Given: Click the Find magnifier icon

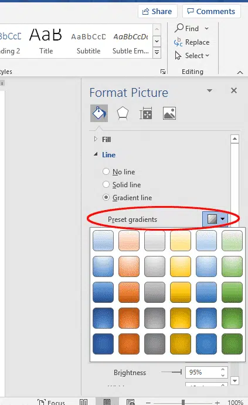Looking at the screenshot, I should (179, 28).
